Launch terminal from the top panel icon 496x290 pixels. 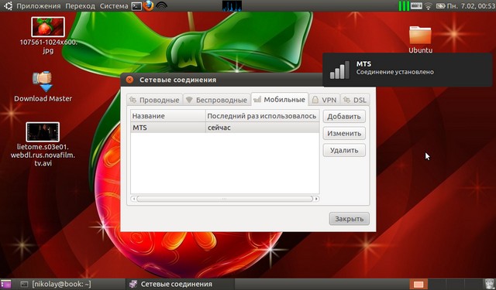coord(136,6)
